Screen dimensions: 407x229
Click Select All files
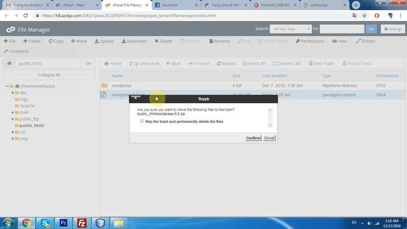(254, 64)
